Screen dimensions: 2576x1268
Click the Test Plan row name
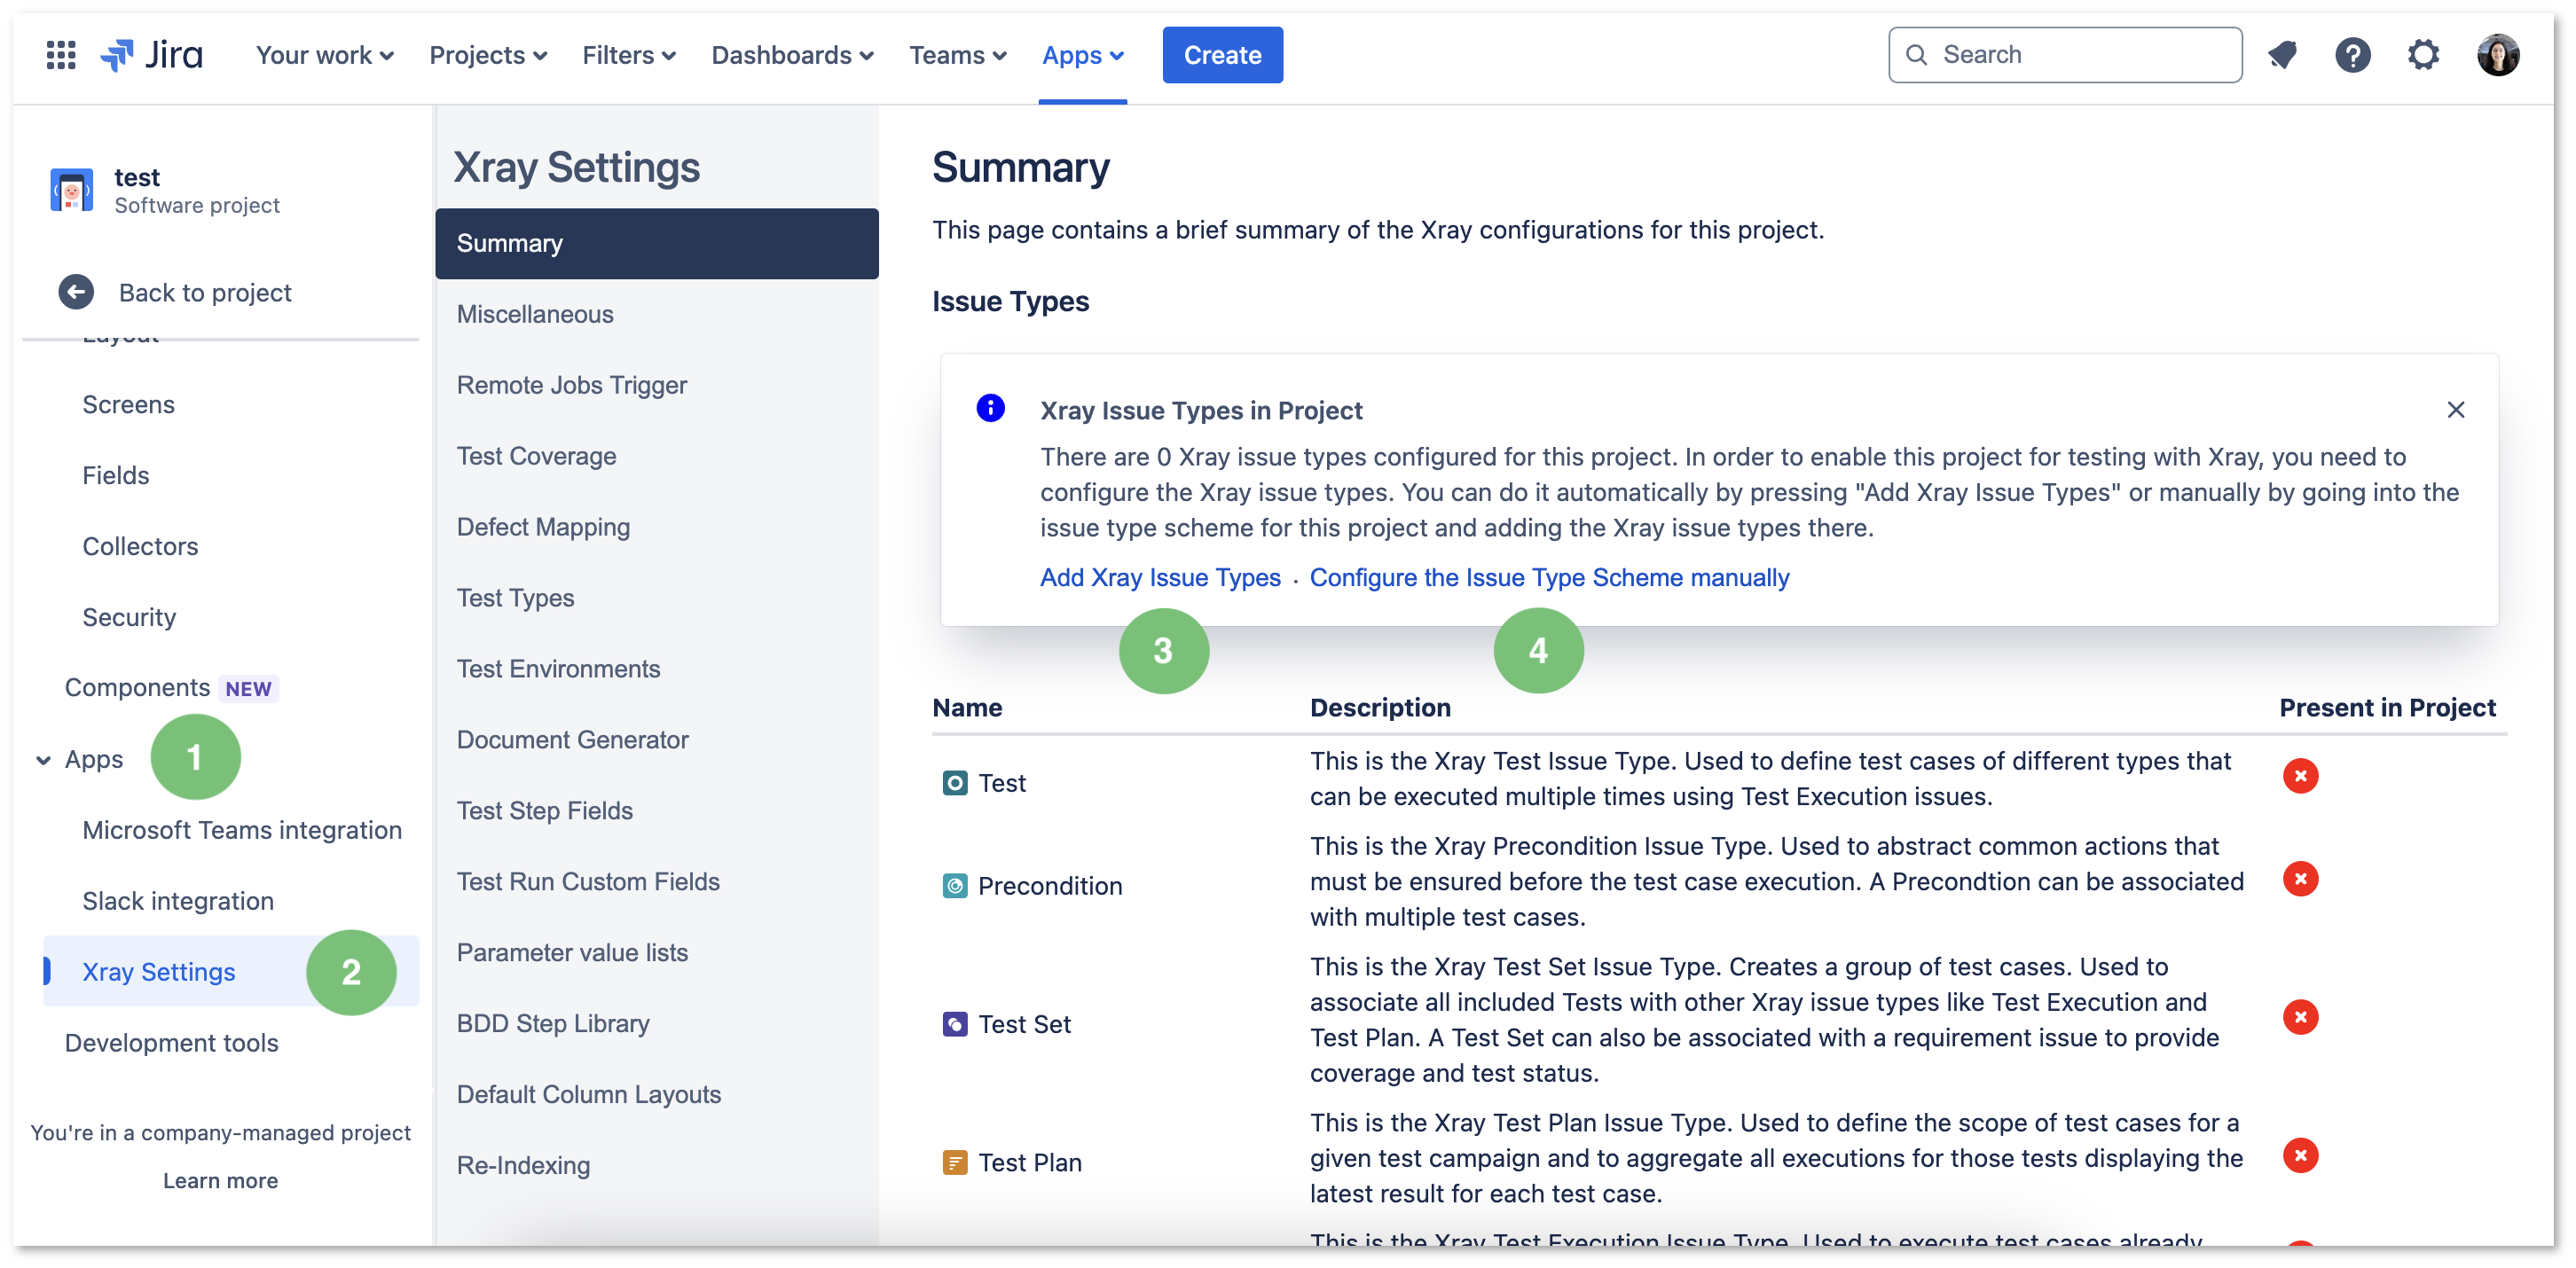click(1030, 1163)
